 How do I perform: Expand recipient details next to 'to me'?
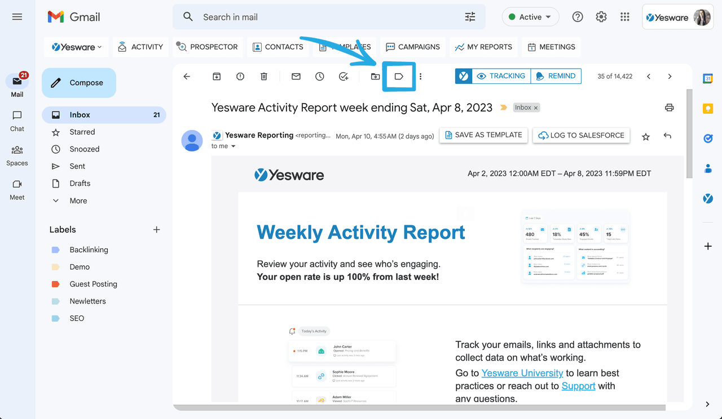click(x=234, y=146)
